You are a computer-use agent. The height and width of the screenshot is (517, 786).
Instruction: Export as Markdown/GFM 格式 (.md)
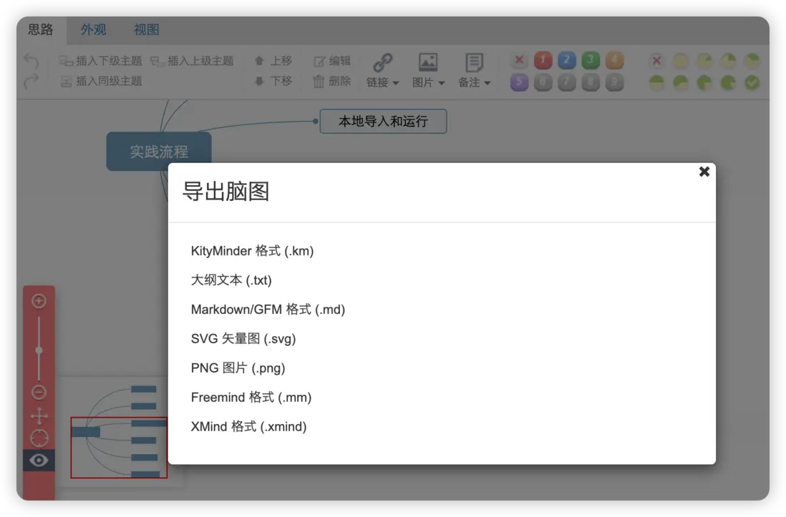tap(268, 310)
